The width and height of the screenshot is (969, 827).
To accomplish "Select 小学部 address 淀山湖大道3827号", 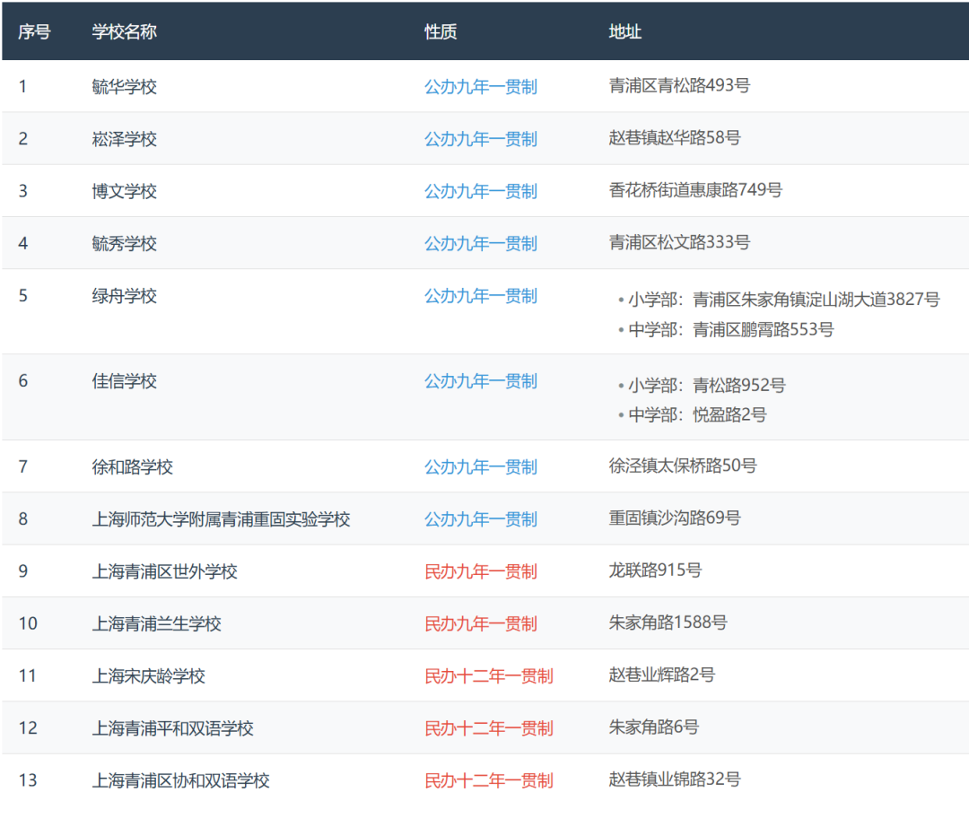I will point(784,300).
